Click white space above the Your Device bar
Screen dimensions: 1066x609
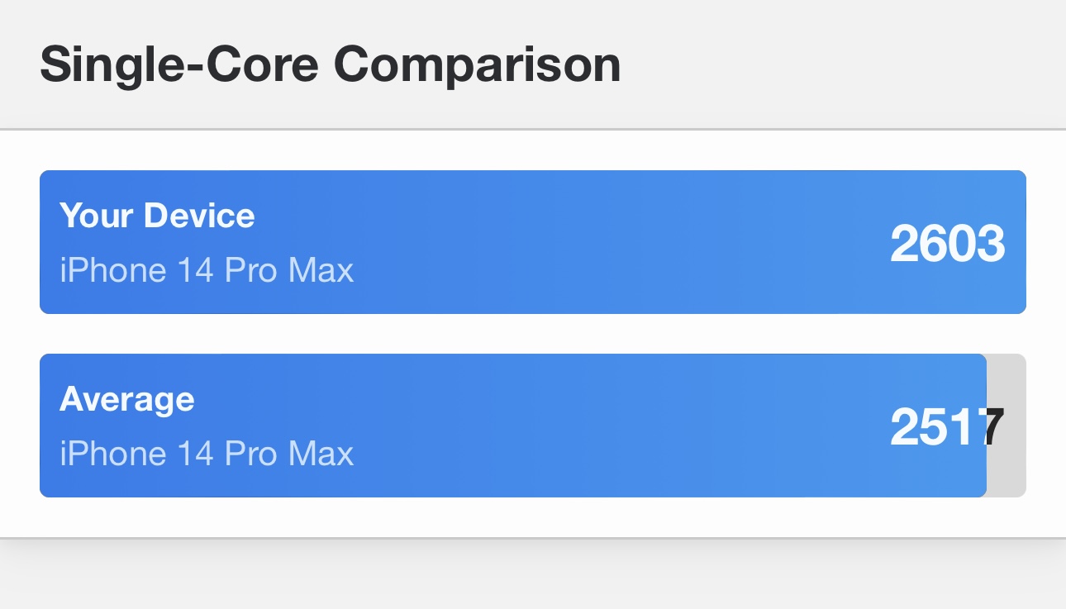533,150
